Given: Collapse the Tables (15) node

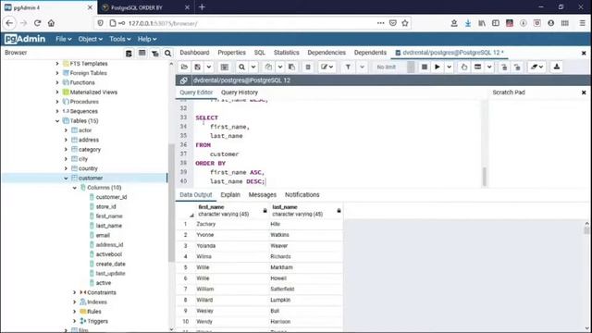Looking at the screenshot, I should coord(57,121).
